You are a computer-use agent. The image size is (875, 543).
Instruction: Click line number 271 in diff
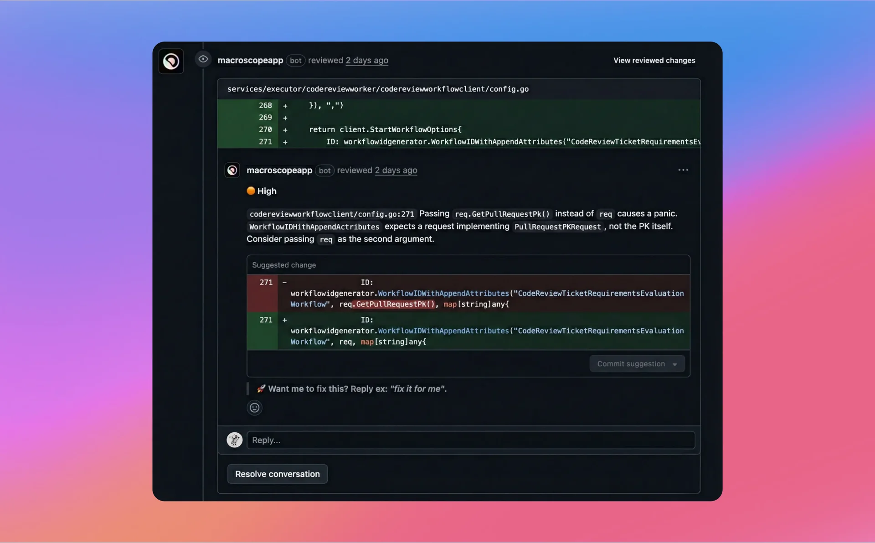265,142
